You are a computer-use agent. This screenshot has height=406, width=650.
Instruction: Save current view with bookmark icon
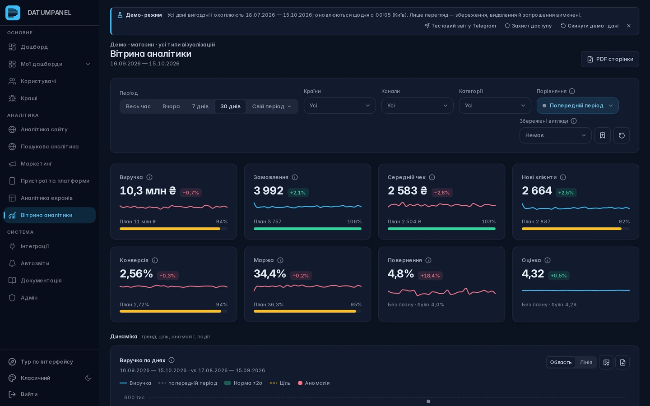(602, 135)
